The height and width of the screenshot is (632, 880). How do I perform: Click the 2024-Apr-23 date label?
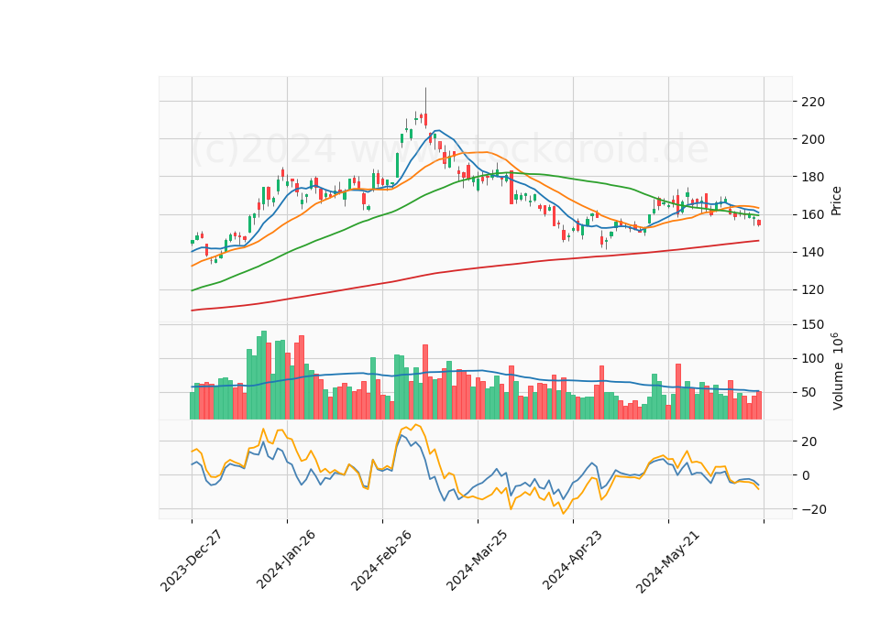coord(572,561)
